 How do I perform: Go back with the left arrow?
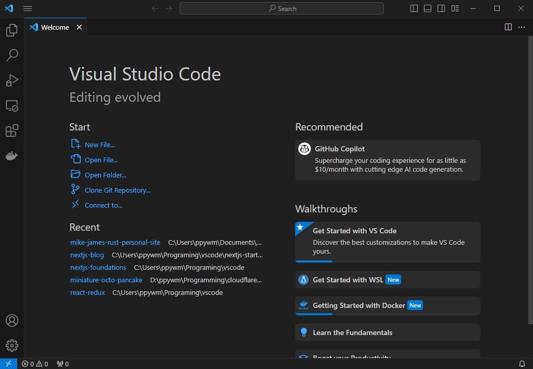(155, 8)
